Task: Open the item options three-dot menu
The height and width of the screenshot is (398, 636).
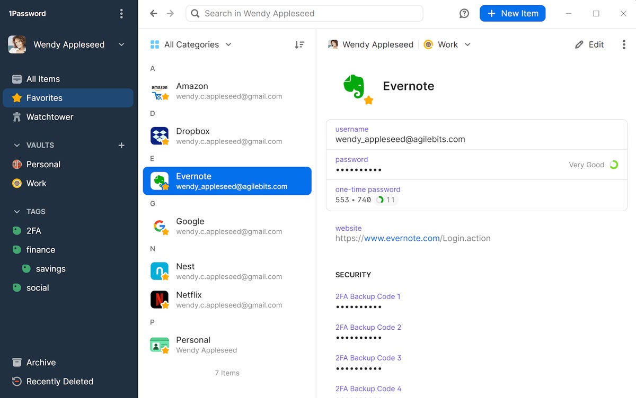Action: (x=623, y=45)
